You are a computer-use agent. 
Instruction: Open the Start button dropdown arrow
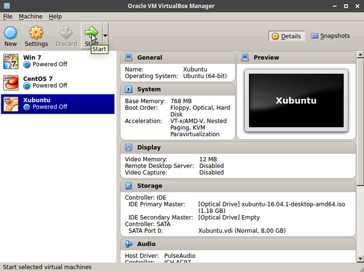click(x=106, y=36)
